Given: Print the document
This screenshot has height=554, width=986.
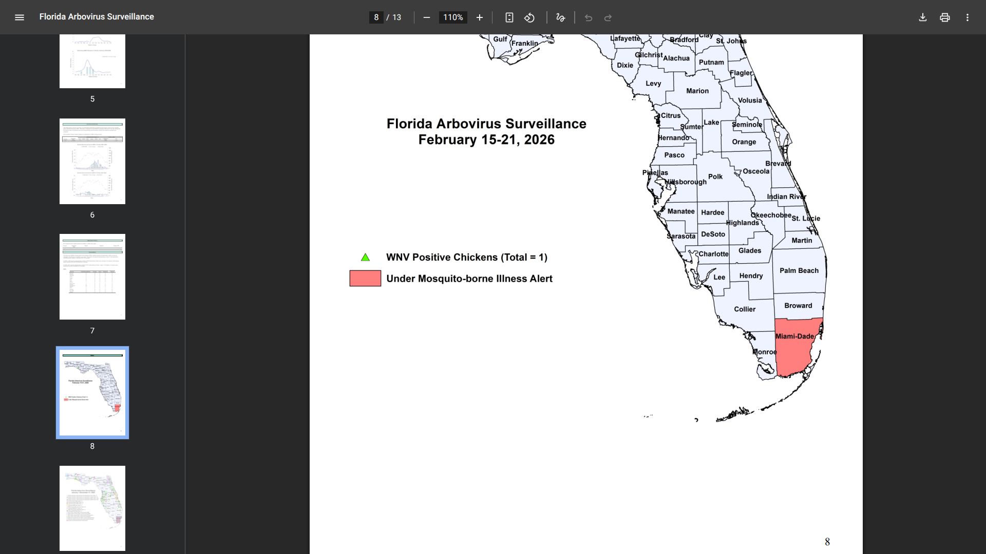Looking at the screenshot, I should tap(945, 17).
